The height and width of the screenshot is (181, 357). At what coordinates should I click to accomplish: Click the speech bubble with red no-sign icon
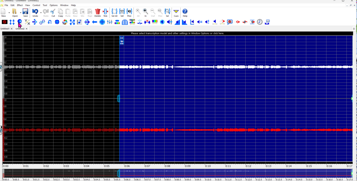click(230, 22)
